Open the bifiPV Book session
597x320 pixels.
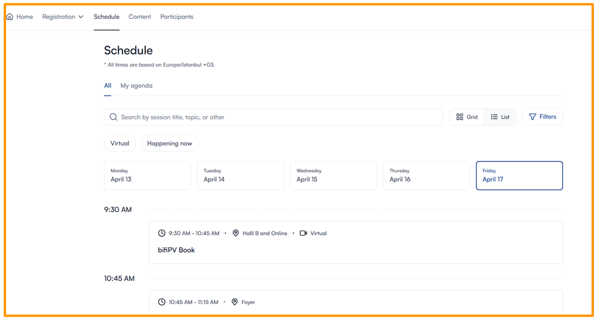pos(176,250)
